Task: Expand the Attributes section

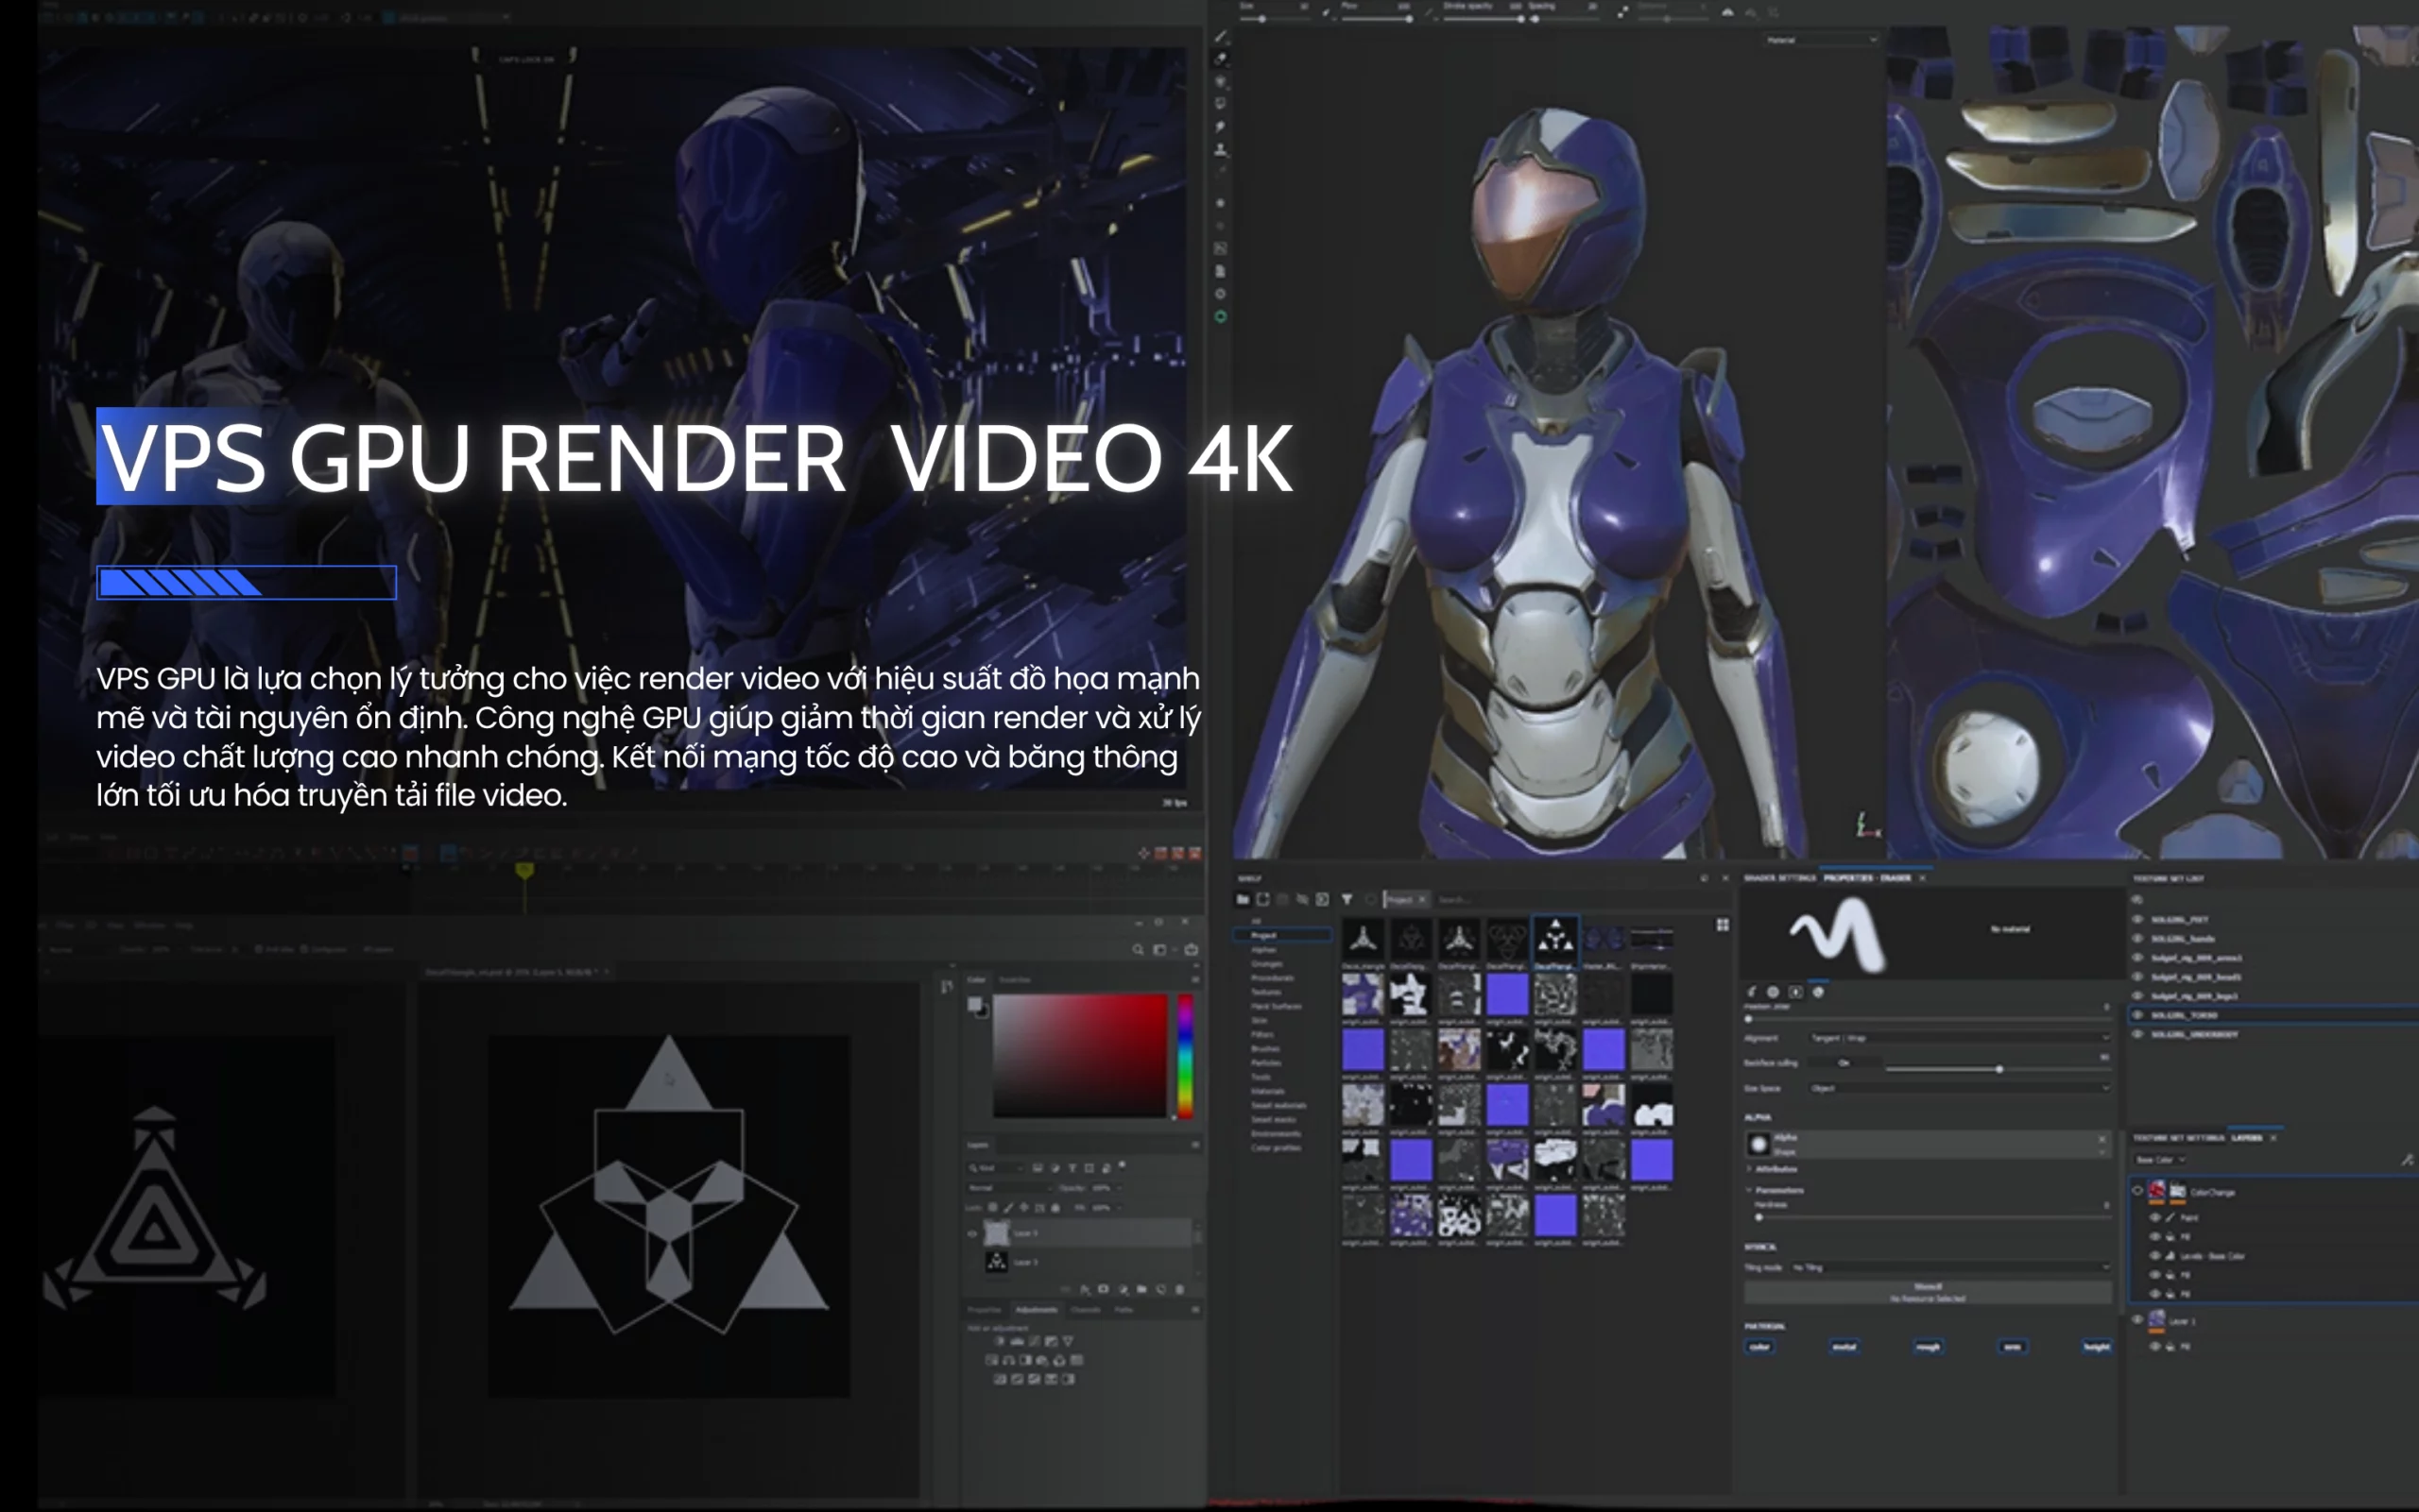Action: click(1773, 1169)
